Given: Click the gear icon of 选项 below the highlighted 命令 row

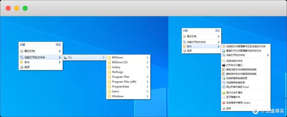Looking at the screenshot, I should click(184, 51).
